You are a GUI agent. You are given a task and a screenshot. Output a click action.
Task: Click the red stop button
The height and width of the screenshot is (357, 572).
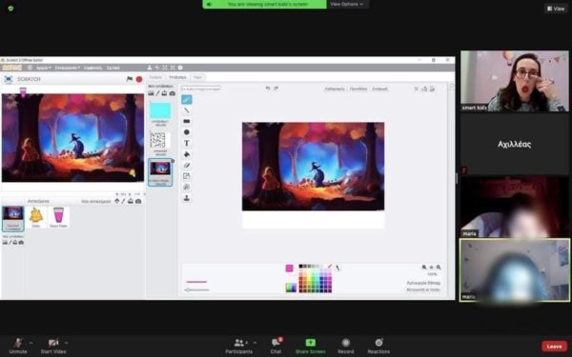click(139, 79)
